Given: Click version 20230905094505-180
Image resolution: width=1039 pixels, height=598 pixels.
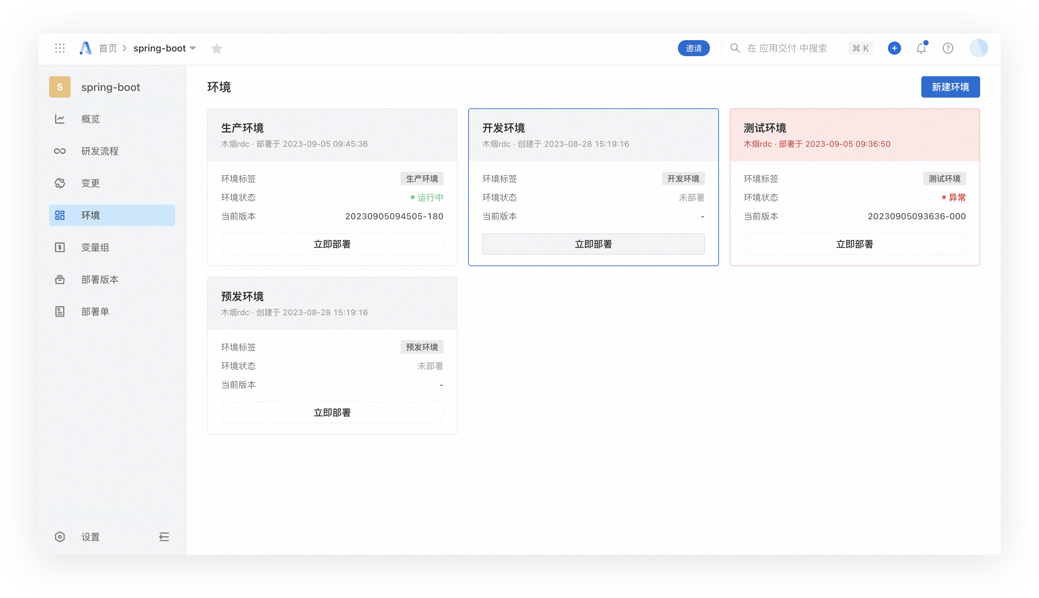Looking at the screenshot, I should tap(394, 216).
